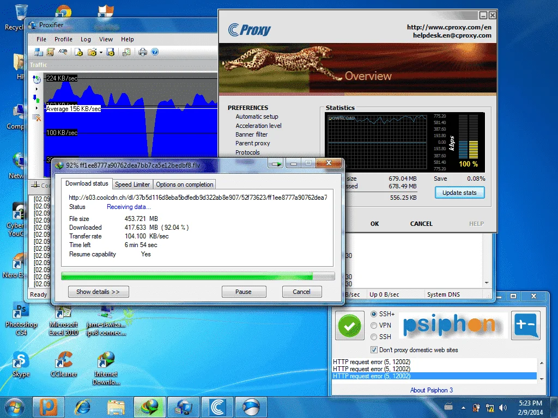Click volume icon in system tray
Image resolution: width=558 pixels, height=418 pixels.
click(502, 408)
